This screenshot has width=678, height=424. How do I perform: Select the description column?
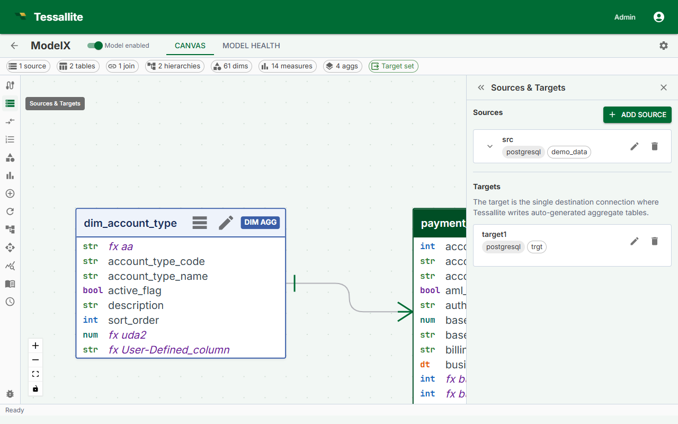pos(181,305)
